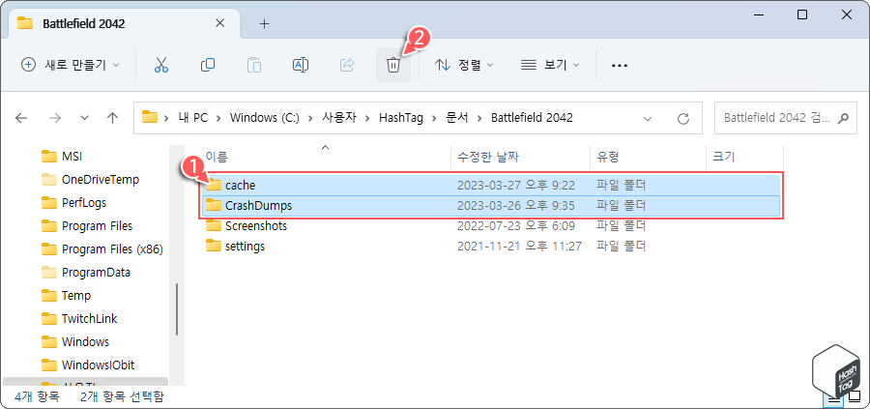Click 내 PC in the breadcrumb

click(193, 118)
